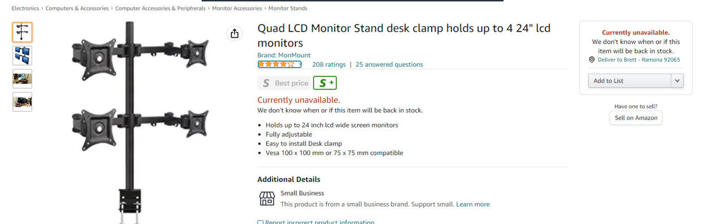Screen dimensions: 701x224
Task: Open the Computers & Accessories breadcrumb
Action: pyautogui.click(x=77, y=8)
